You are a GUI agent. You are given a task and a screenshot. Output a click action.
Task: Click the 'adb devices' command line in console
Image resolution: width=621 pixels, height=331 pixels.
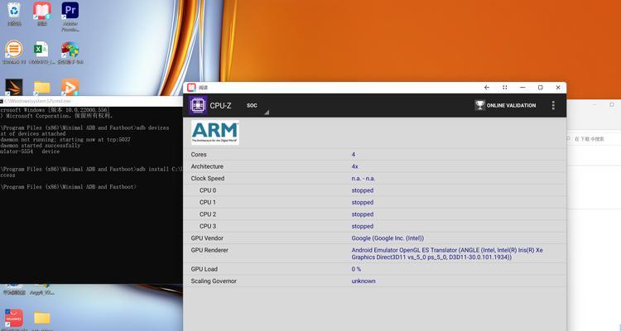click(x=84, y=128)
